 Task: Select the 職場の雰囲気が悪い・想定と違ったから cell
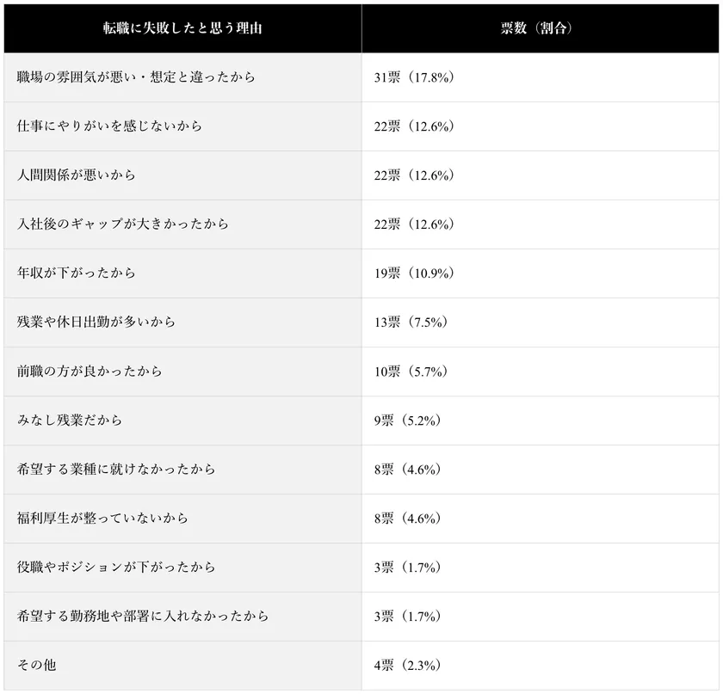click(136, 77)
